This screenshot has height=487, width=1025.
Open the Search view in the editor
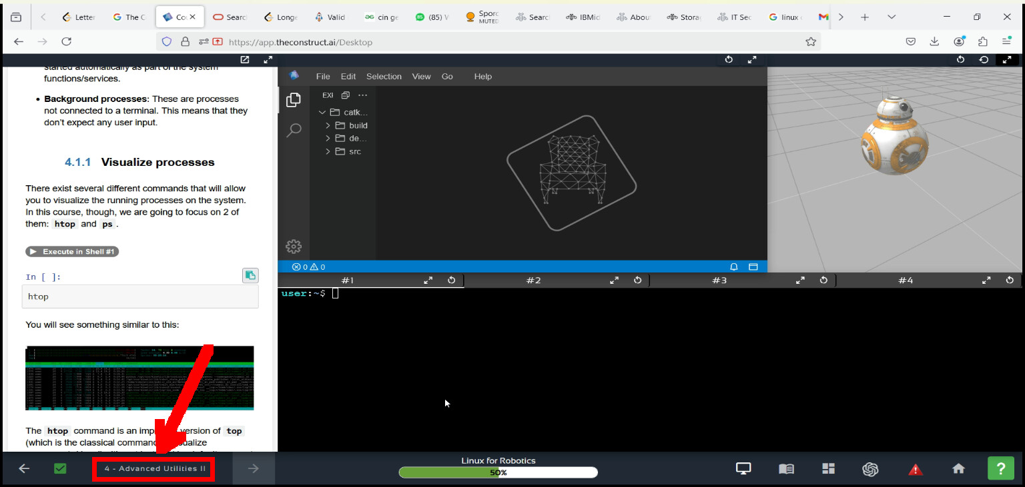(x=294, y=130)
